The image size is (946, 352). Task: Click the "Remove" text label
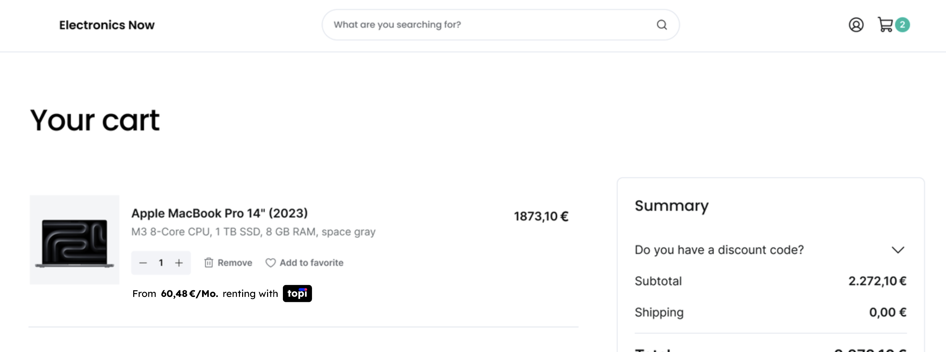click(235, 263)
